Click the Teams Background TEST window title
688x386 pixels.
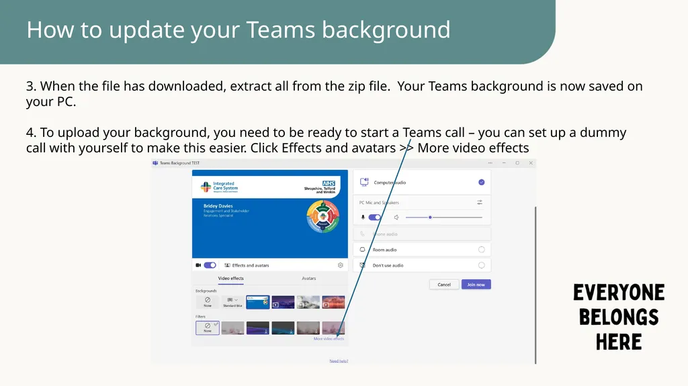(x=179, y=162)
